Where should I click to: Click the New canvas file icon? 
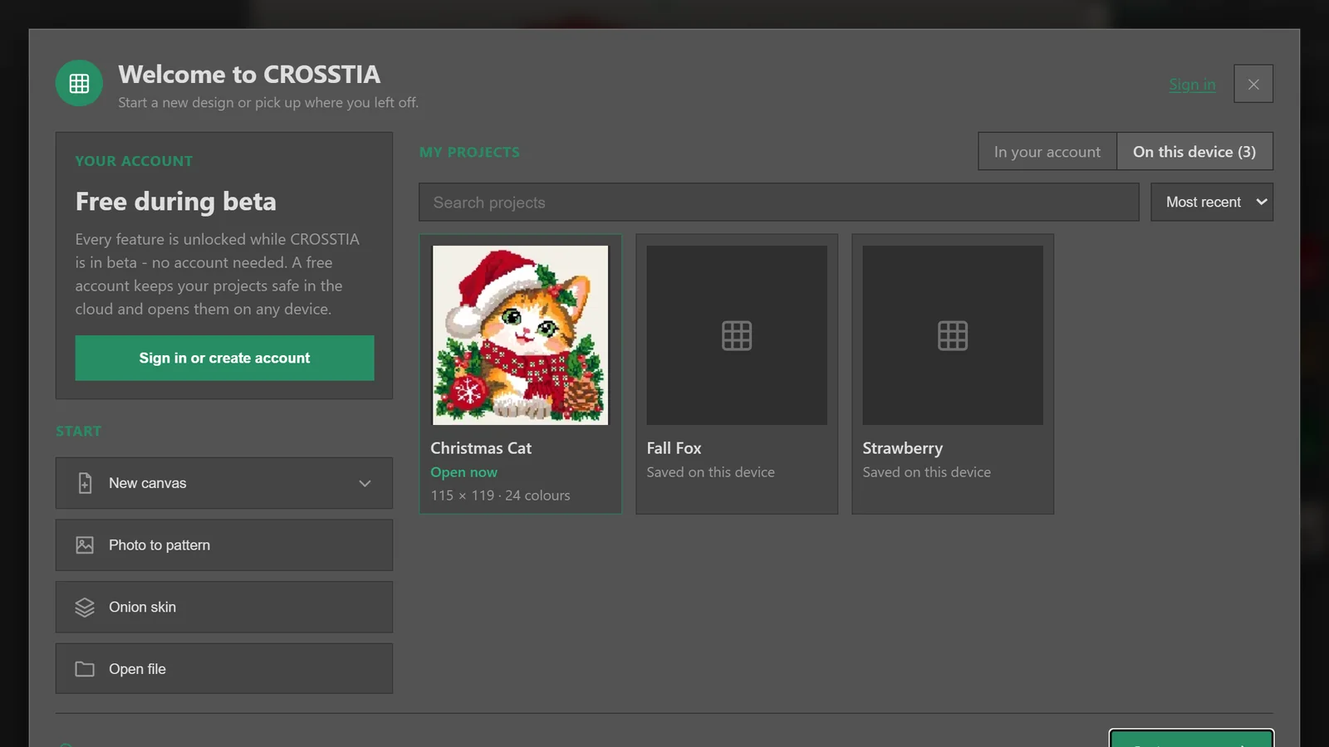[85, 483]
